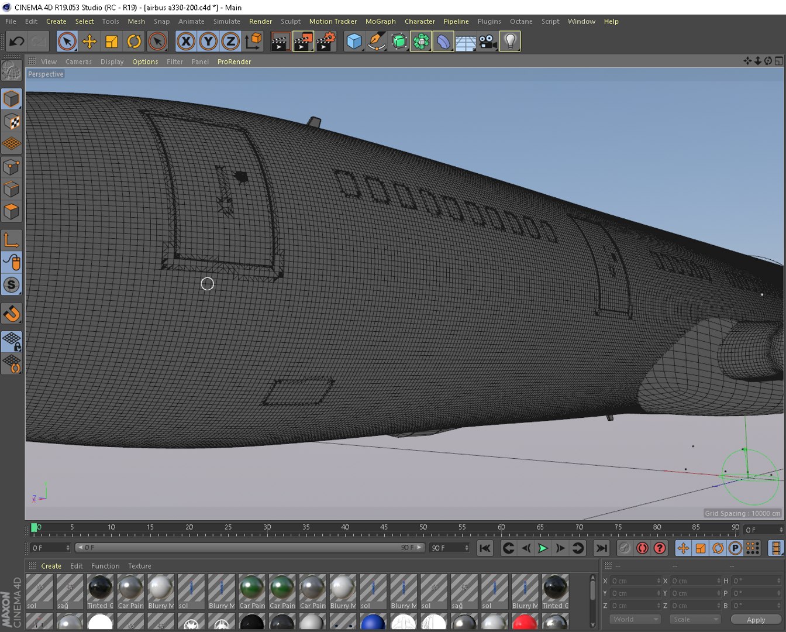This screenshot has width=786, height=632.
Task: Add a Camera object
Action: click(x=488, y=42)
